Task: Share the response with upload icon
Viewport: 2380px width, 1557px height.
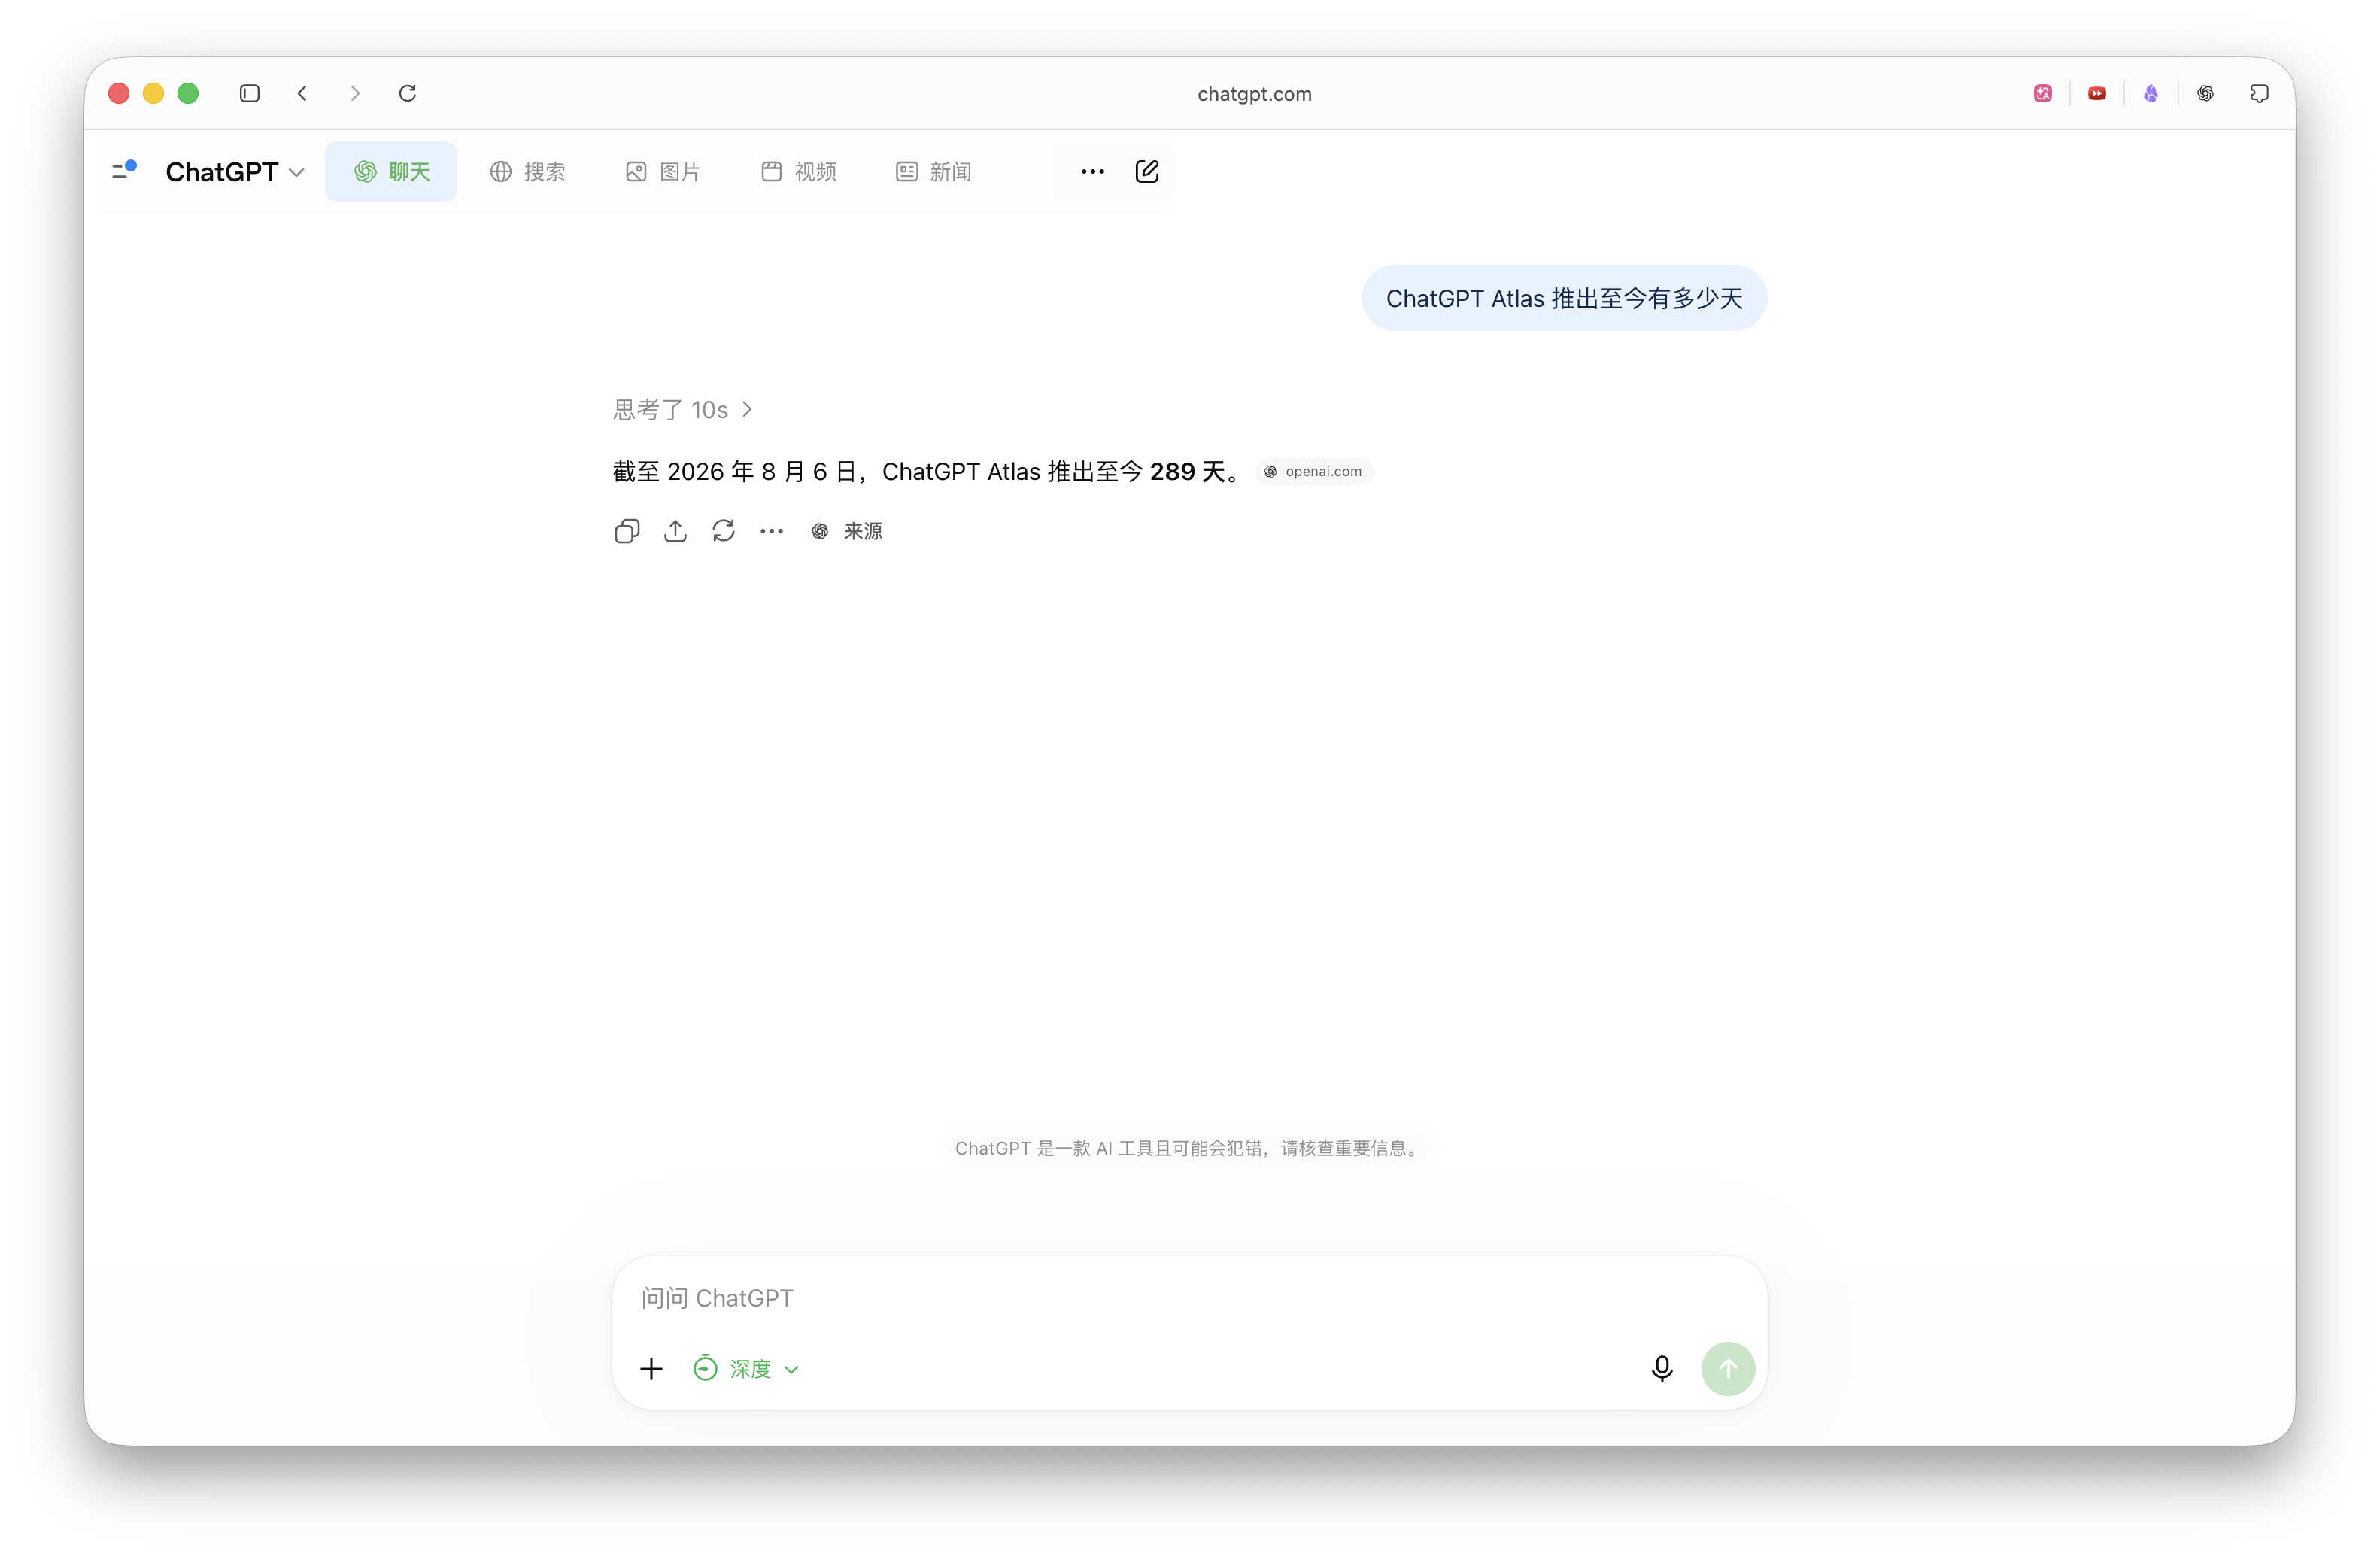Action: pos(675,531)
